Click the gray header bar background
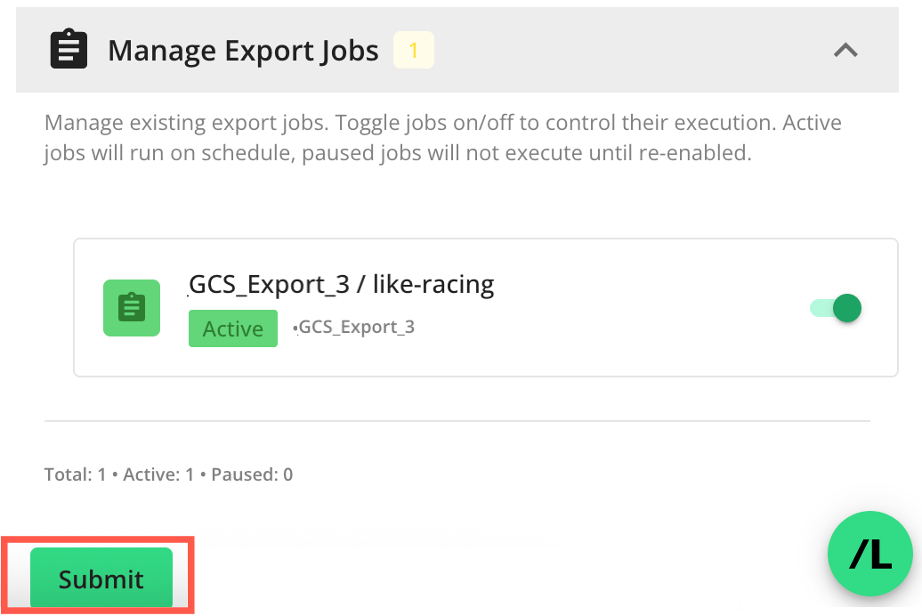Screen dimensions: 922x616 tap(623, 51)
